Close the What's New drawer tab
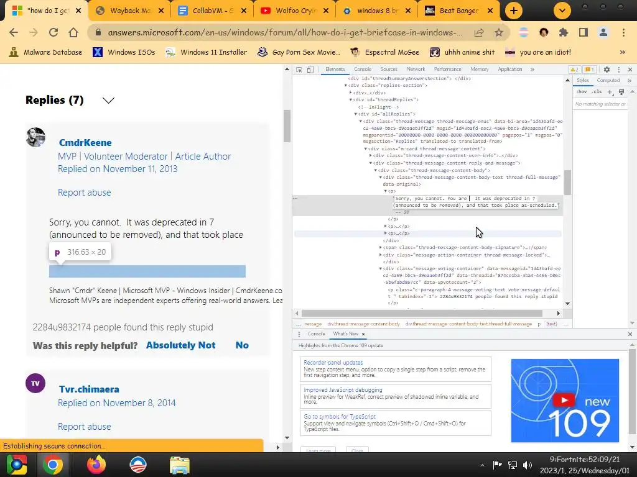This screenshot has height=477, width=637. pyautogui.click(x=363, y=334)
